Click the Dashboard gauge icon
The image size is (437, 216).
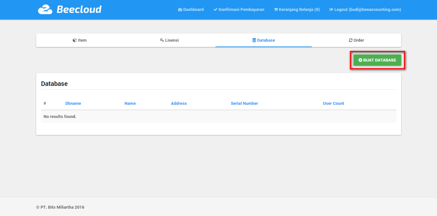[180, 10]
